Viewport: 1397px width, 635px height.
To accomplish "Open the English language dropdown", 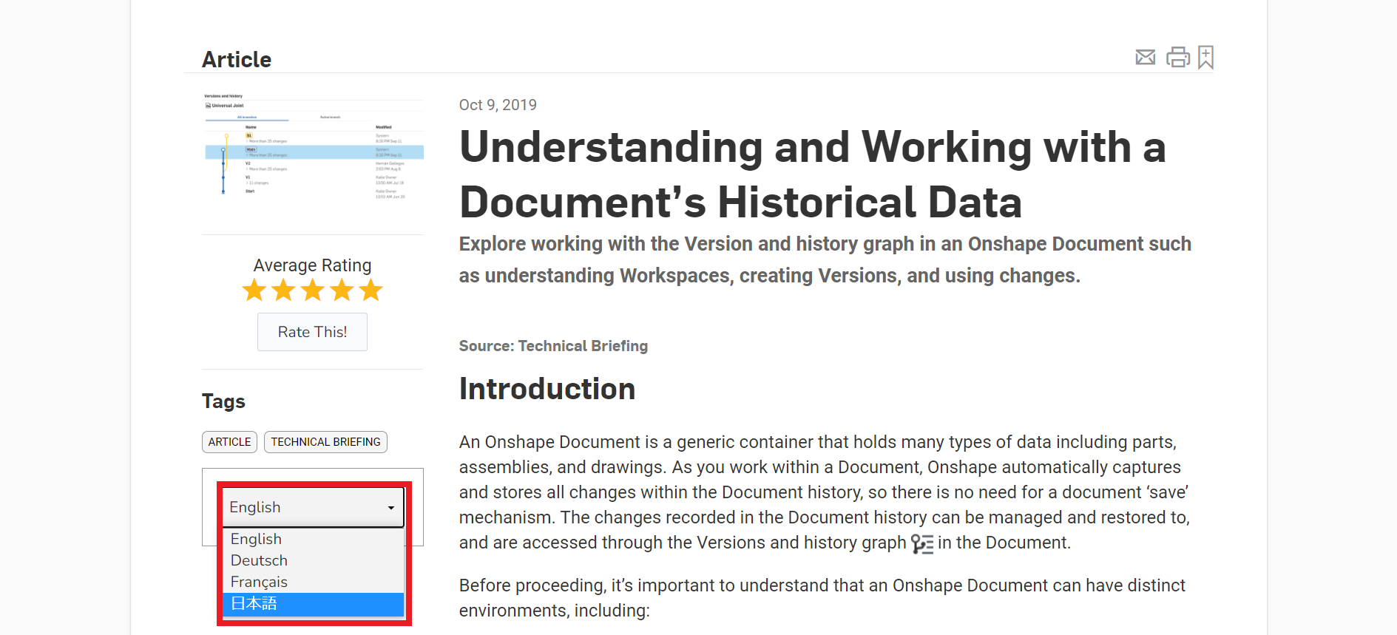I will 314,507.
